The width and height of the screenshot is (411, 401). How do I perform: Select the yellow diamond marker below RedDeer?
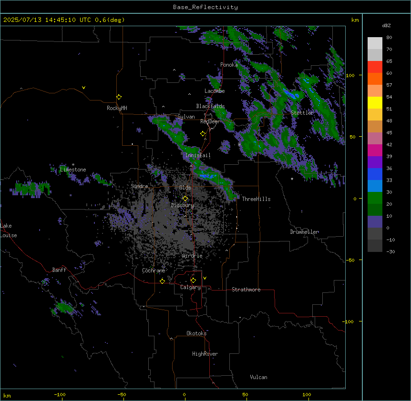[x=203, y=134]
